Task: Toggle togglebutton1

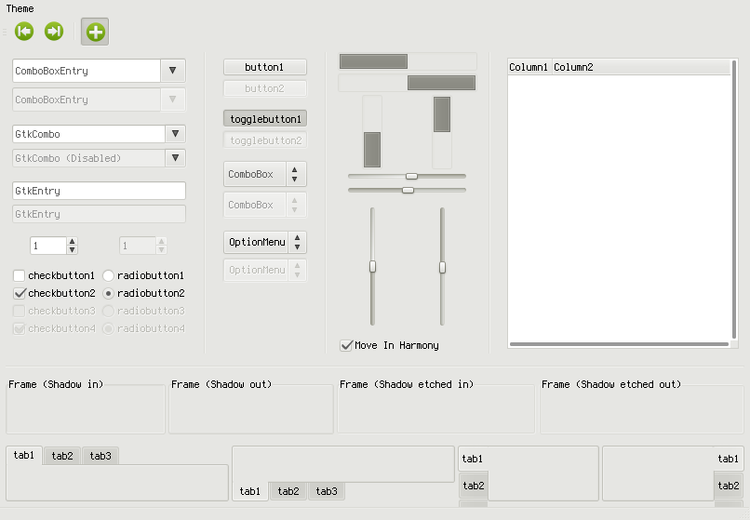Action: point(265,119)
